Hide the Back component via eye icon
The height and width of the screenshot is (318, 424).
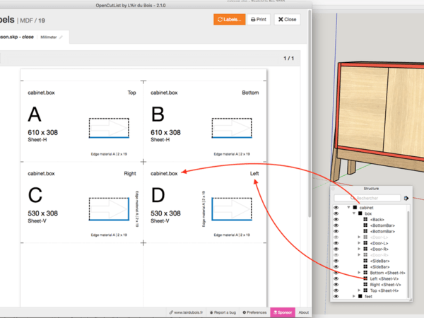coord(336,219)
